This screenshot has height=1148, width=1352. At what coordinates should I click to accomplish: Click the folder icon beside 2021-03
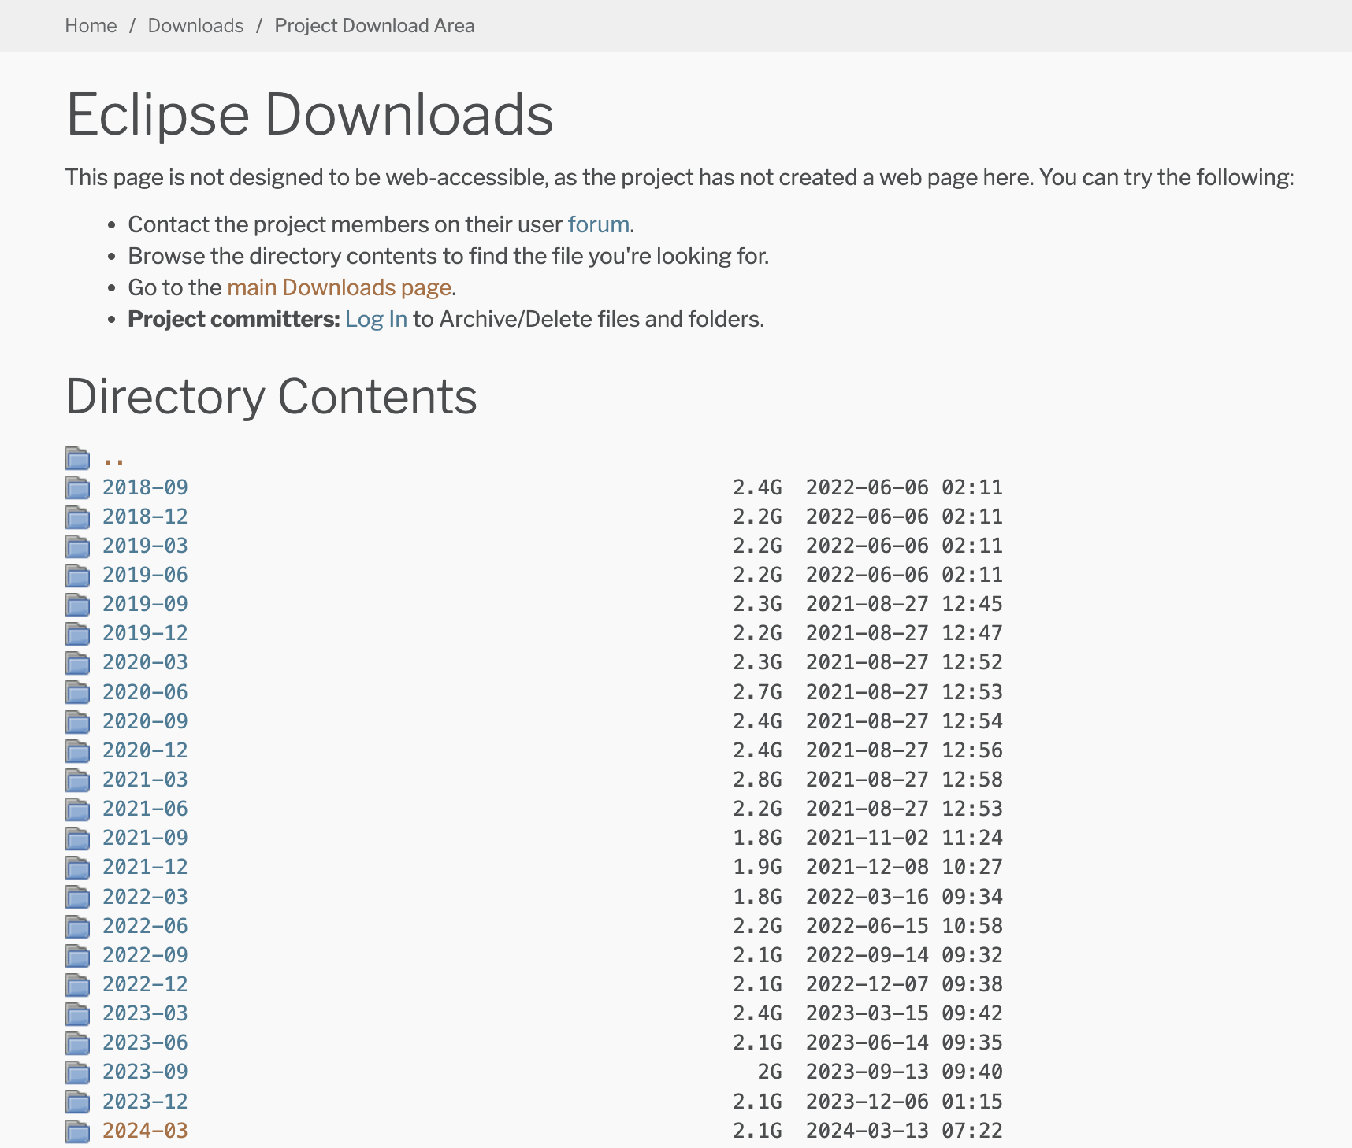(77, 780)
